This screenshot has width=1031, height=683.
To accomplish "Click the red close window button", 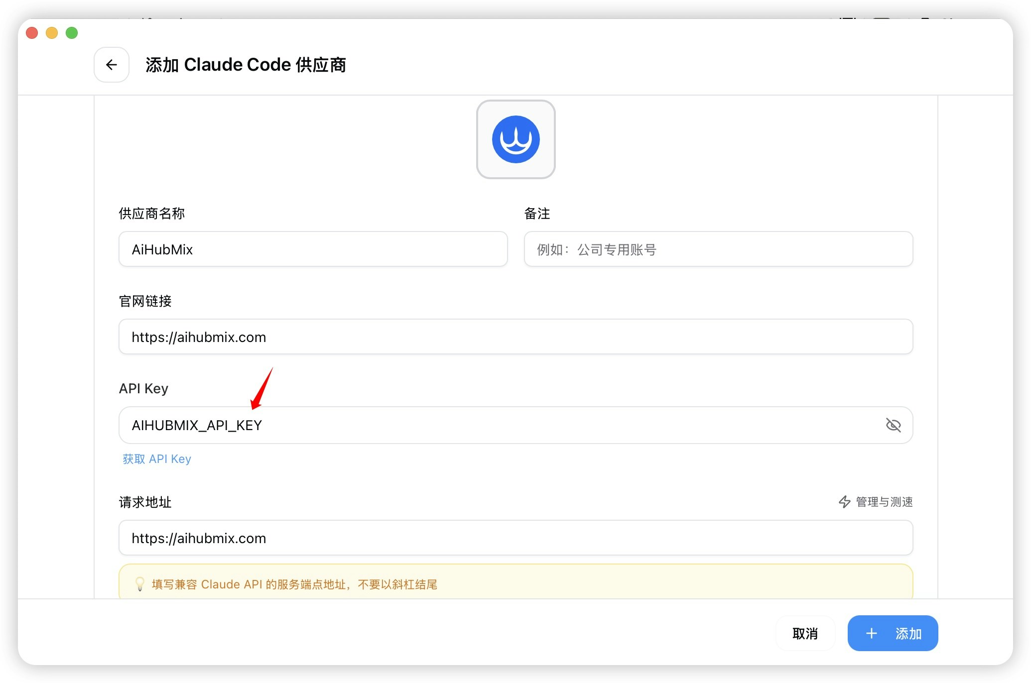I will click(x=32, y=33).
